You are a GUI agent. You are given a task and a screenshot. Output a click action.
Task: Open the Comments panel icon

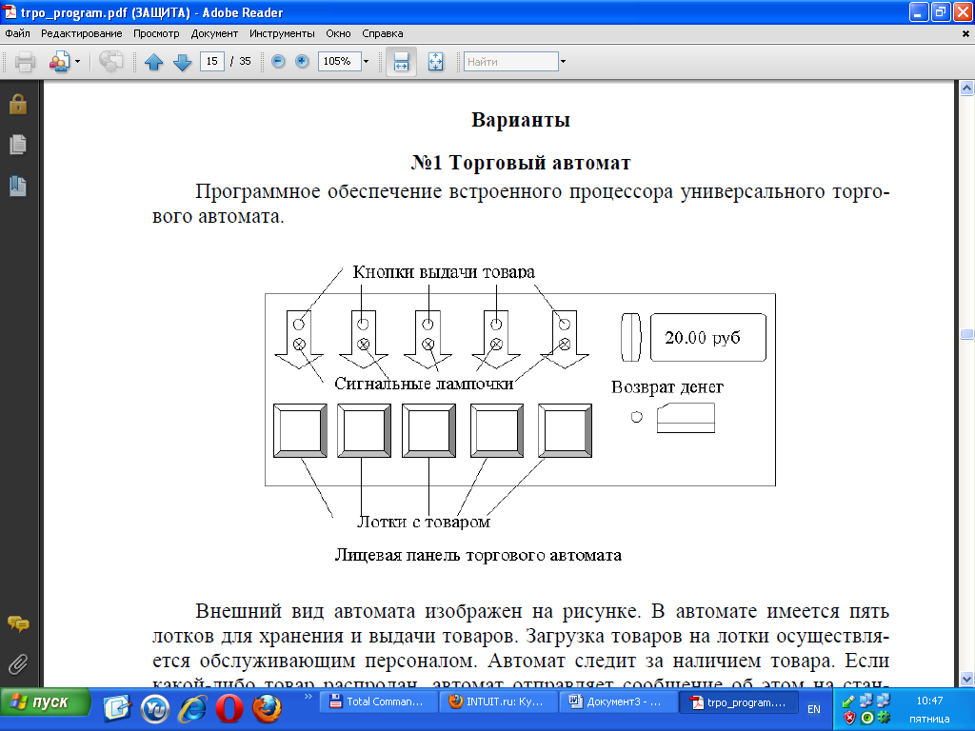[18, 622]
